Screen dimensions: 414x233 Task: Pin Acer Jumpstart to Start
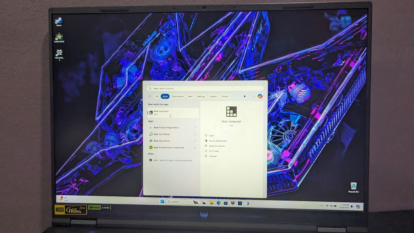pos(214,151)
